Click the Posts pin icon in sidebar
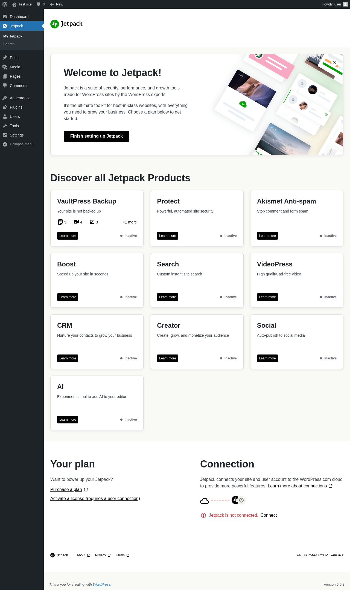This screenshot has width=350, height=590. 5,58
